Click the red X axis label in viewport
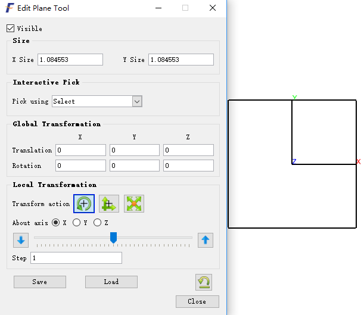 tap(359, 162)
